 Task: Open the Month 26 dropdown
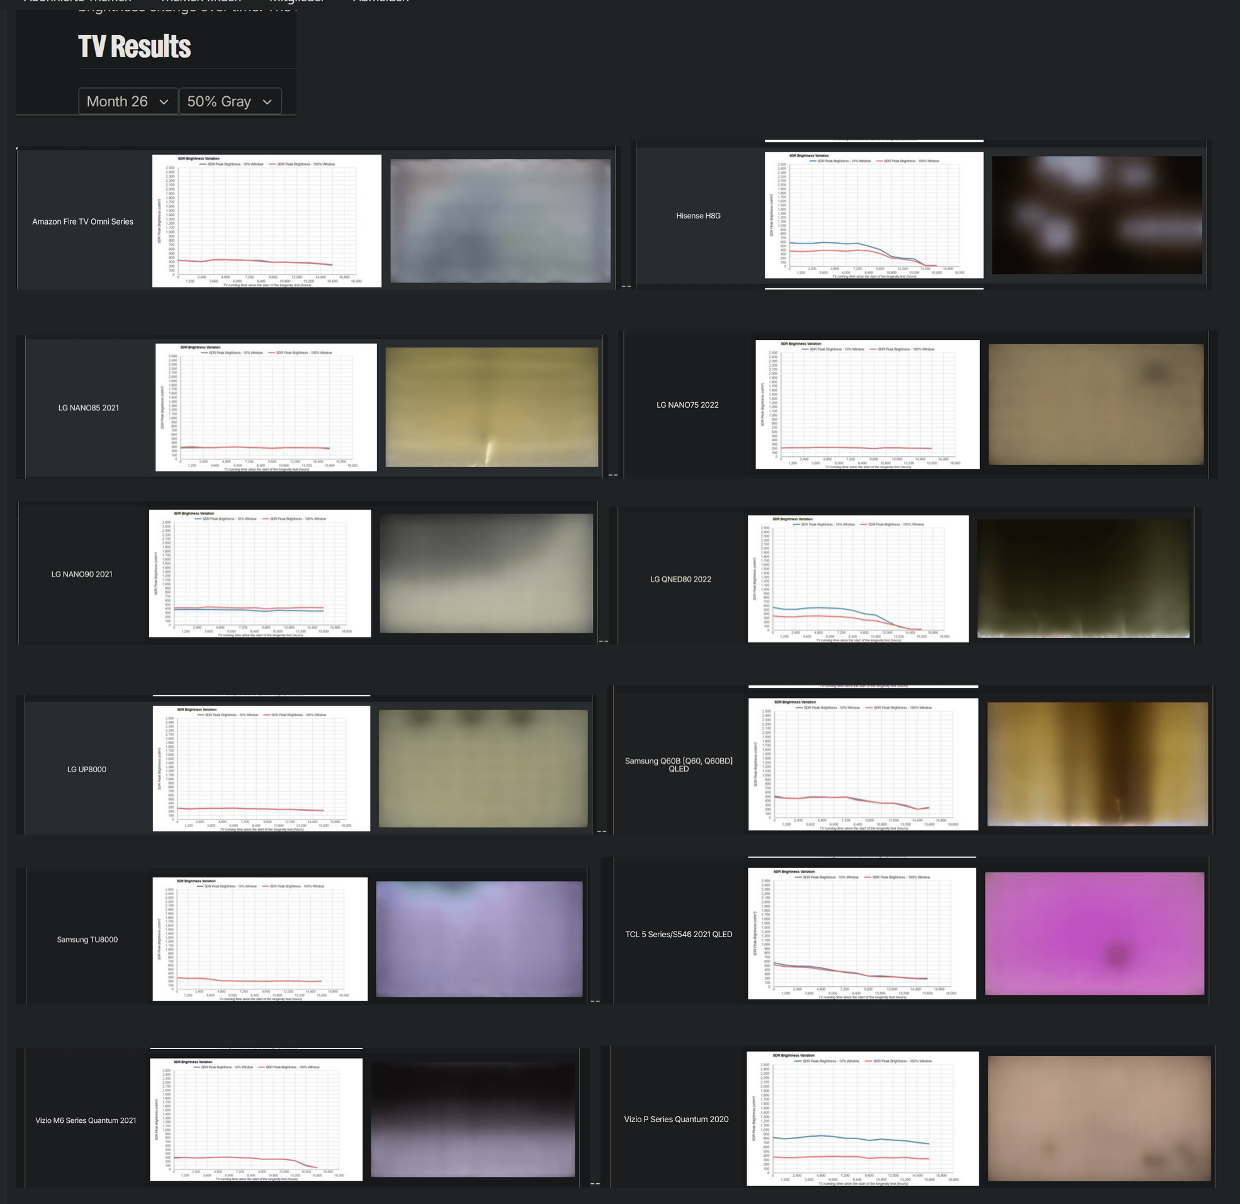[127, 101]
